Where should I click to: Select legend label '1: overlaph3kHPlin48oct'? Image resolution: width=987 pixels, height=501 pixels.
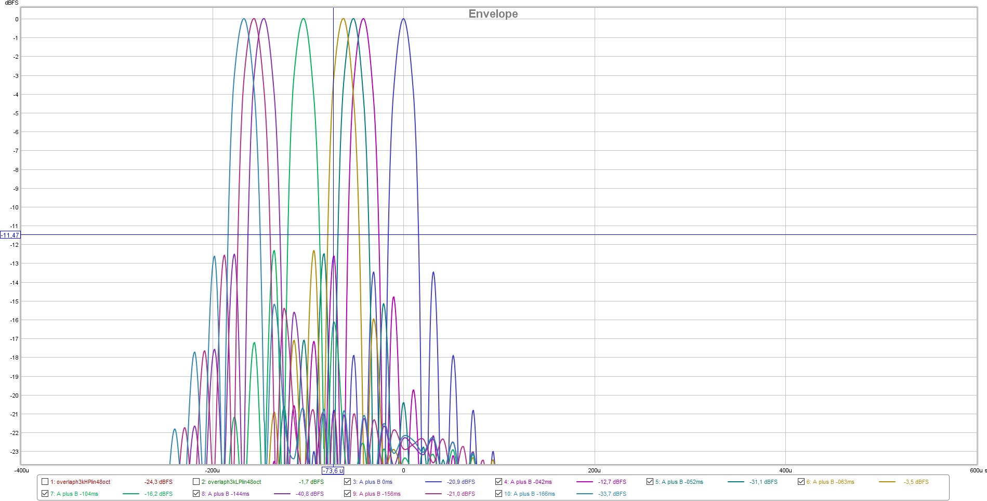click(x=81, y=482)
